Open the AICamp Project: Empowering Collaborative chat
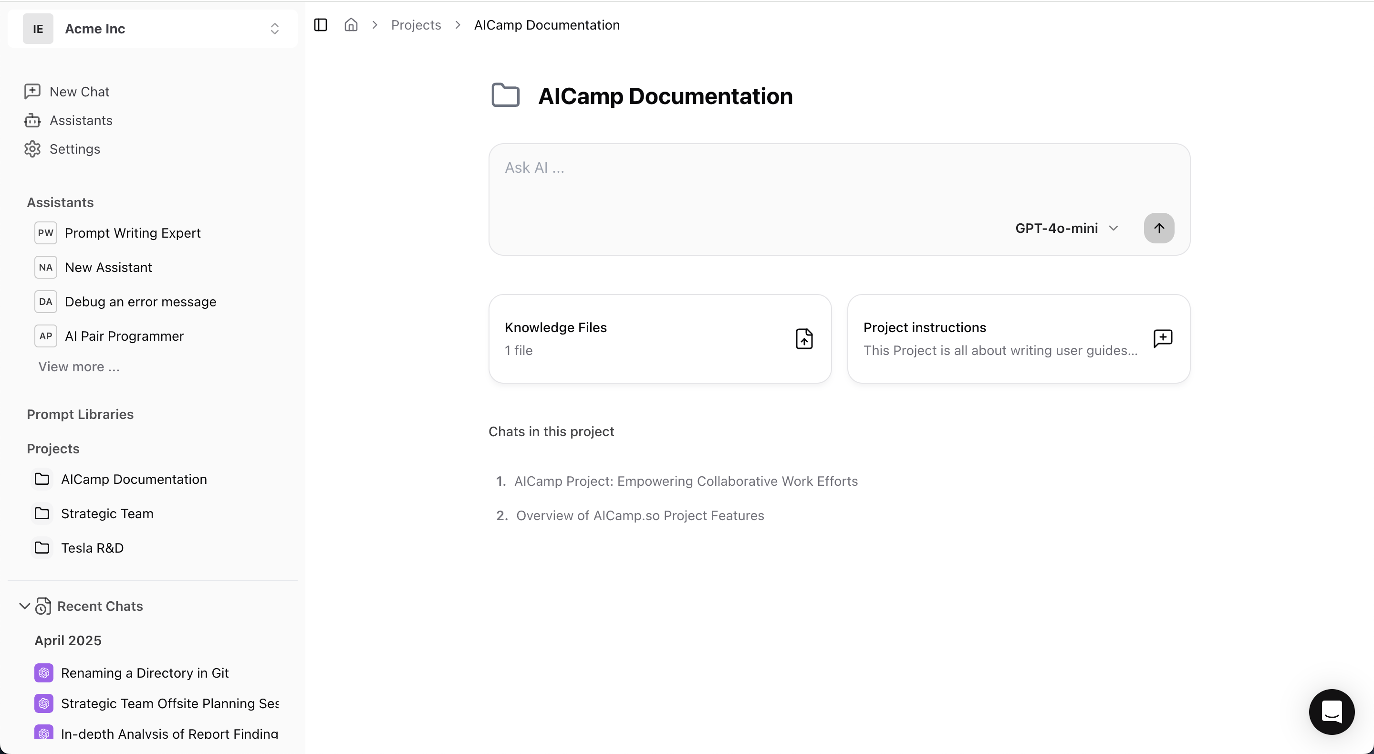 (686, 481)
